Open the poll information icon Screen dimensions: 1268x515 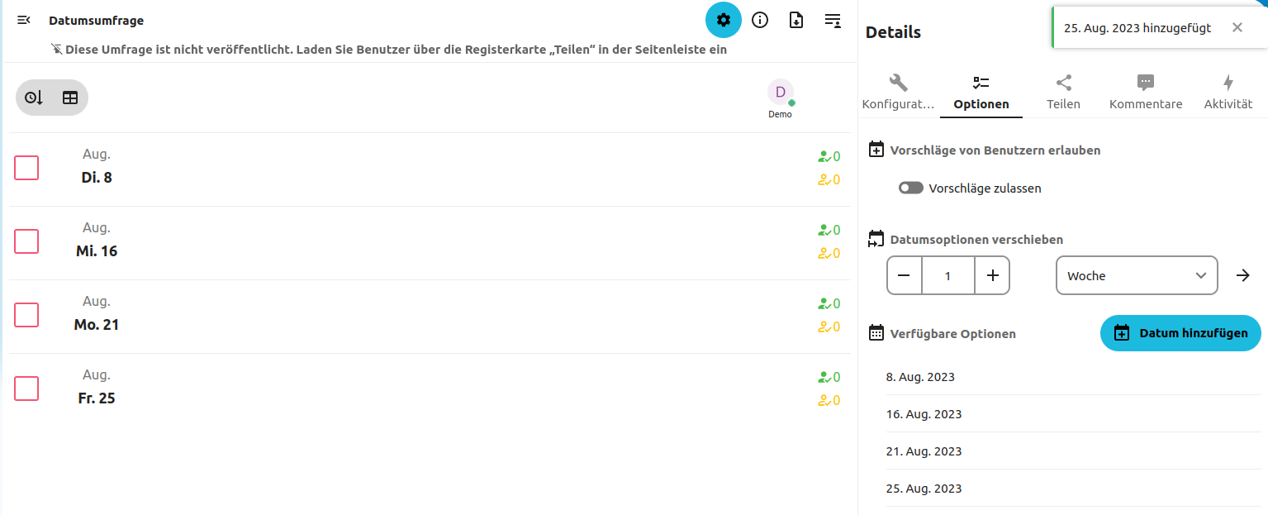click(760, 20)
